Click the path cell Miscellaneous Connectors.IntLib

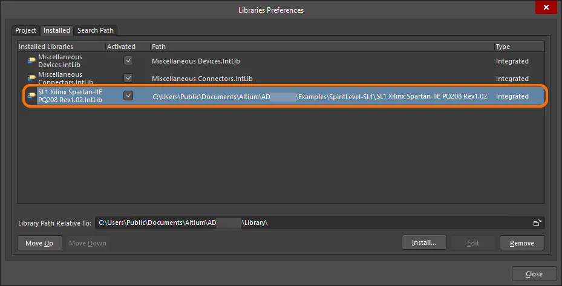(202, 79)
